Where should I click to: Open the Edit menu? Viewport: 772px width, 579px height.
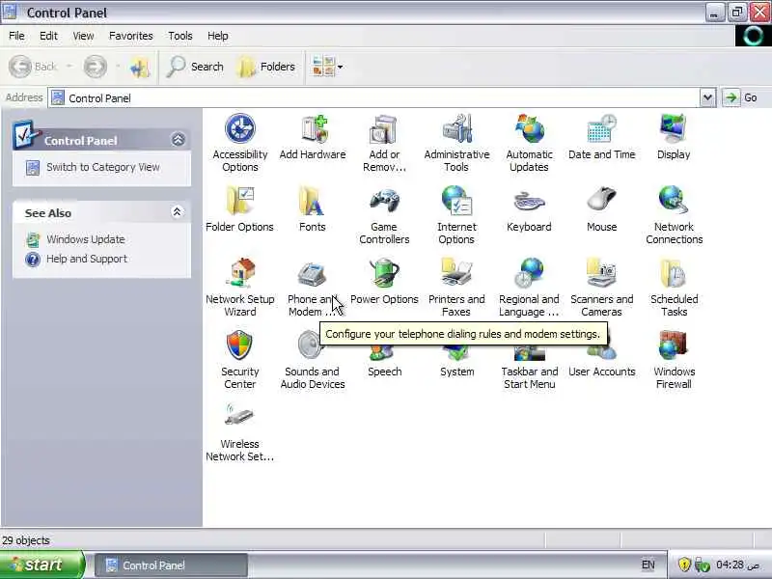(x=48, y=36)
